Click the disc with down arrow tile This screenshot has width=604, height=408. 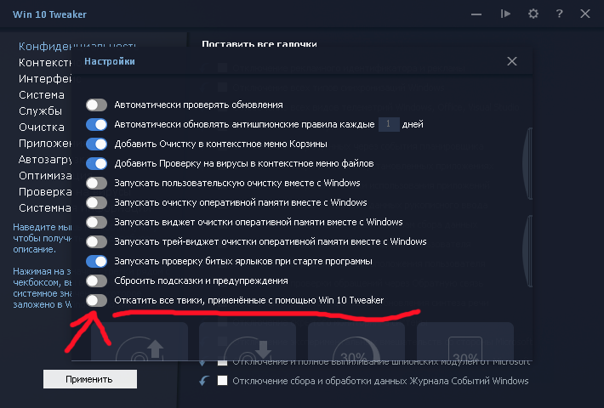248,342
